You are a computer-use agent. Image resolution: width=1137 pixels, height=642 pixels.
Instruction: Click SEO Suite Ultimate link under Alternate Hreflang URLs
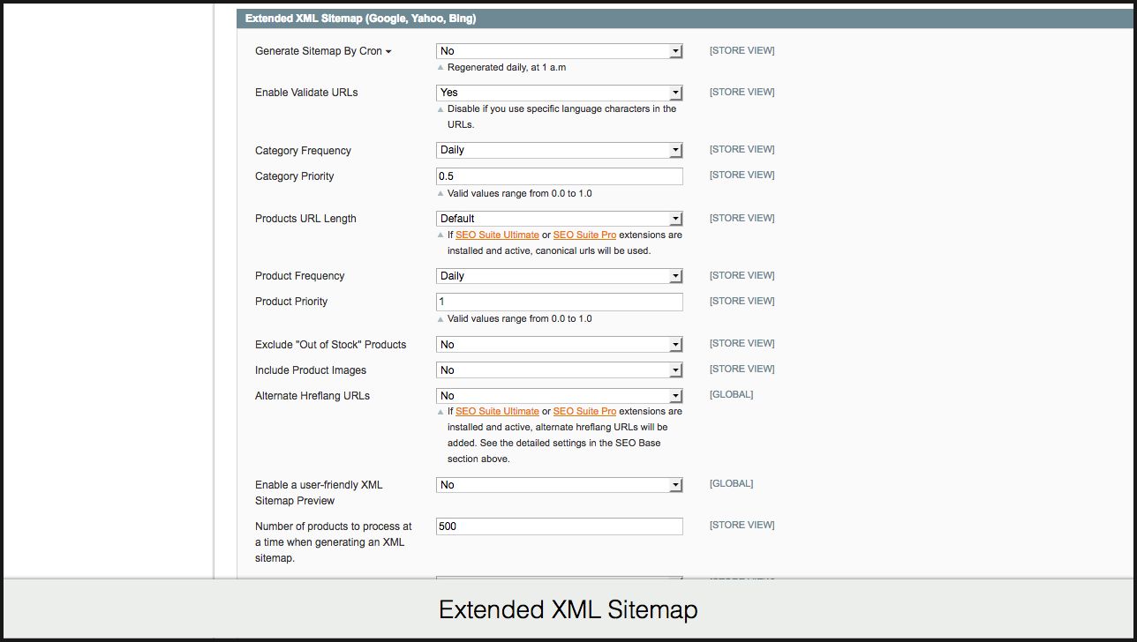coord(497,412)
